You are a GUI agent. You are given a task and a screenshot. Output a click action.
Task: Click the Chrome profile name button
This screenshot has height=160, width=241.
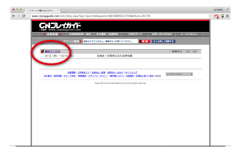pyautogui.click(x=218, y=10)
